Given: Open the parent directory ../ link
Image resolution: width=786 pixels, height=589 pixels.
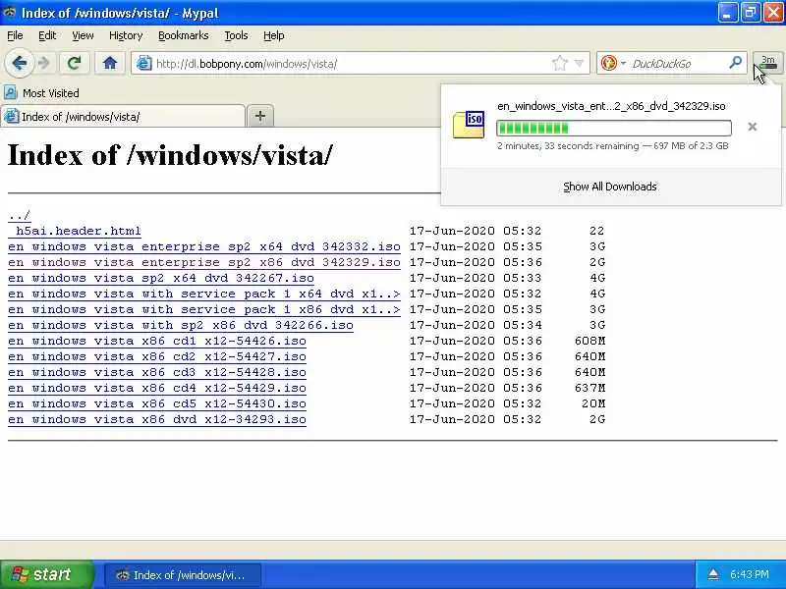Looking at the screenshot, I should click(x=19, y=215).
